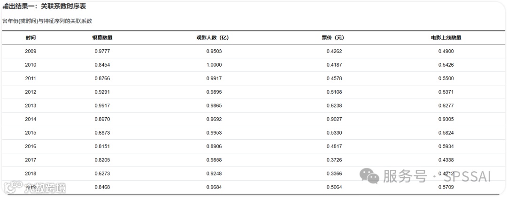Viewport: 507px width, 197px height.
Task: Click the 0.9027 ticket price value
Action: coord(334,119)
